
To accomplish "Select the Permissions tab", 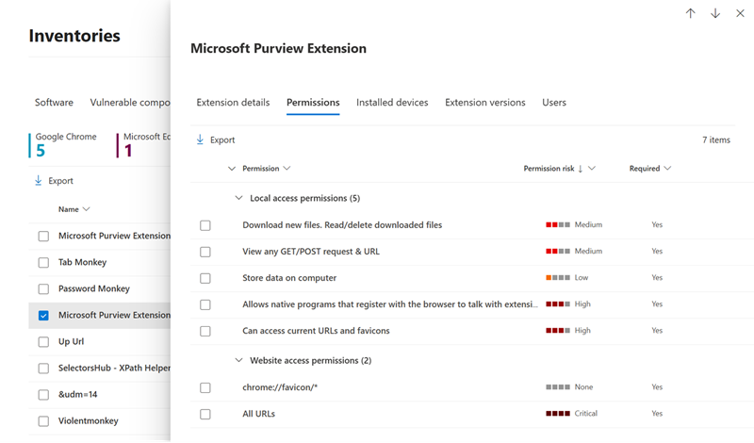I will point(313,103).
